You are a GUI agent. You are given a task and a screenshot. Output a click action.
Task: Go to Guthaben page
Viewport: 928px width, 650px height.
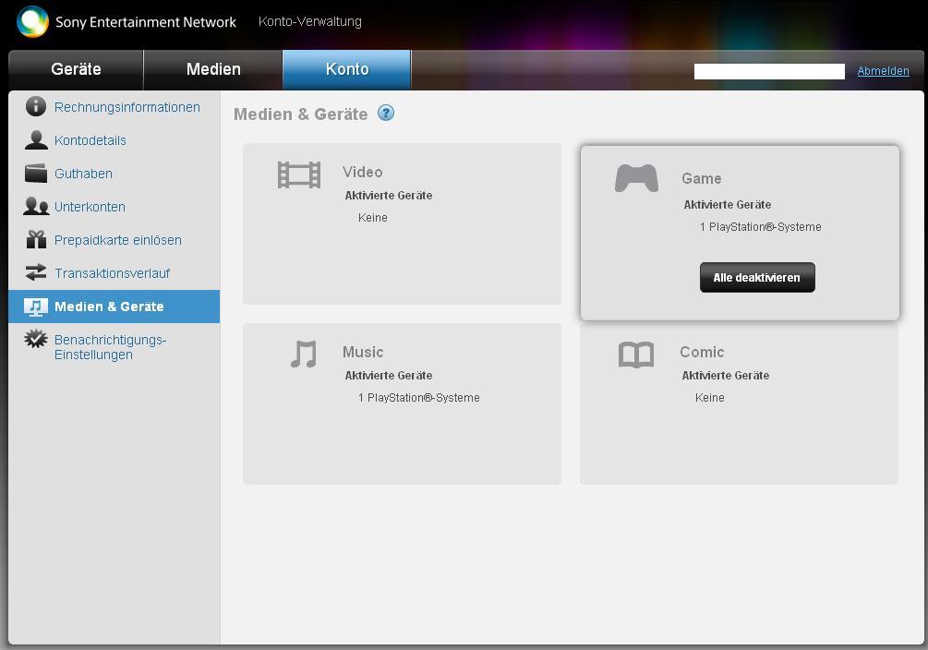(x=83, y=174)
